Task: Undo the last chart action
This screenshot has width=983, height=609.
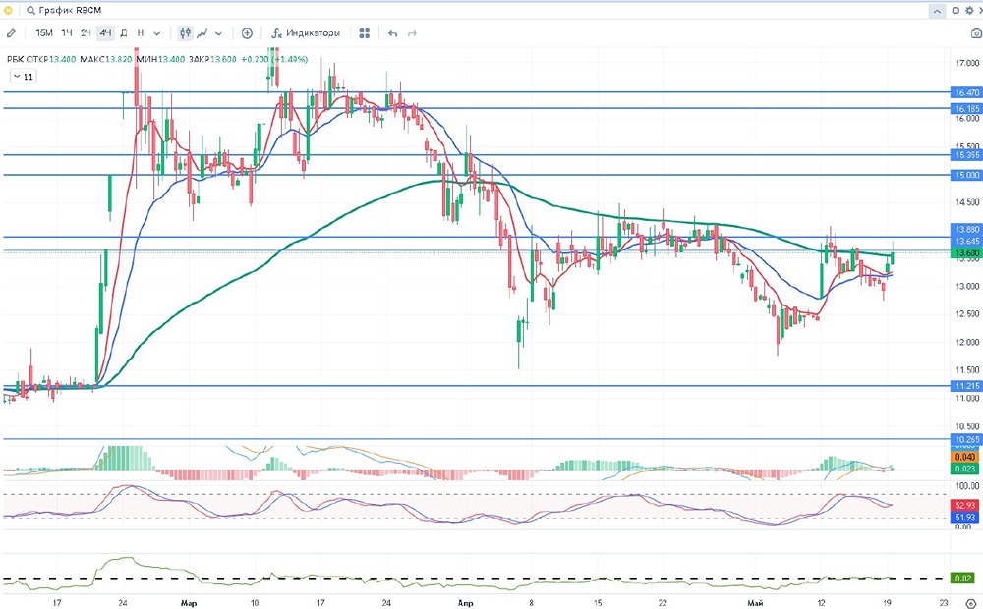Action: point(393,33)
